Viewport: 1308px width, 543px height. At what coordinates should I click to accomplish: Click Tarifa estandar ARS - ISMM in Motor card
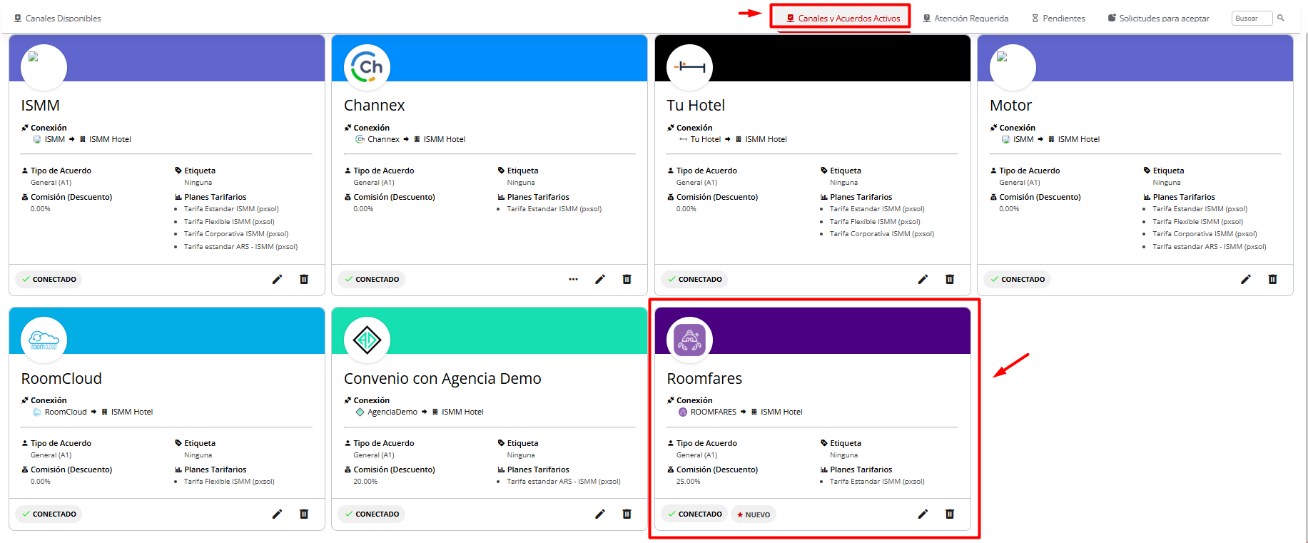tap(1210, 247)
